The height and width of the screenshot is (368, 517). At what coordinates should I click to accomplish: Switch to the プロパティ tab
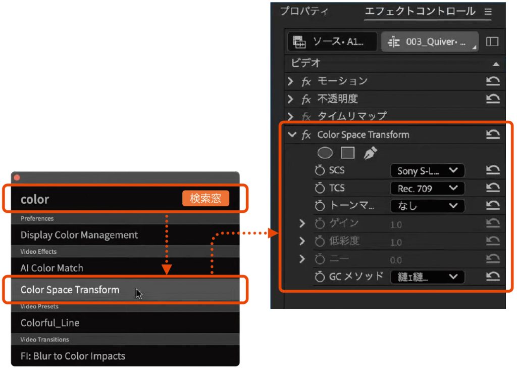point(304,11)
